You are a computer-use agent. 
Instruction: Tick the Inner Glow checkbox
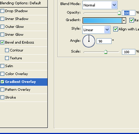(2, 35)
